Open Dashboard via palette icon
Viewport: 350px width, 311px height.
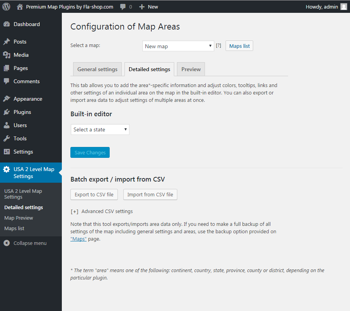coord(7,24)
